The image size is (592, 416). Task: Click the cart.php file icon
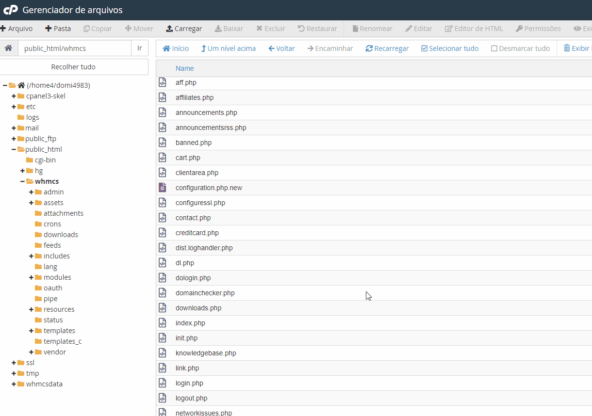[x=163, y=158]
